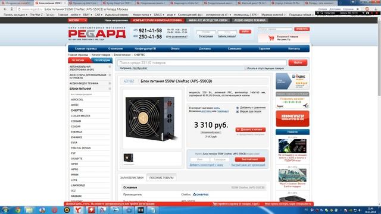Click the Войти login button

pos(245,32)
